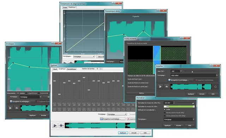Screen dimensions: 226x138
Task: Click the help icon in Amplifier title bar
Action: pos(212,65)
